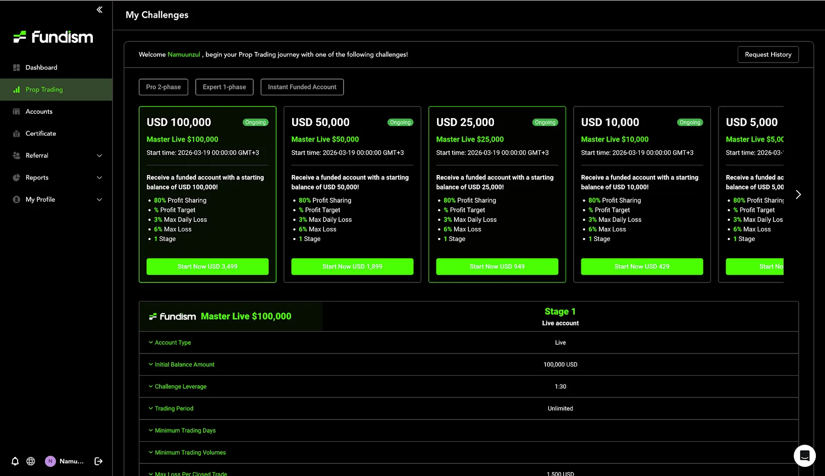Click the Dashboard icon in sidebar
Viewport: 825px width, 476px height.
point(17,68)
